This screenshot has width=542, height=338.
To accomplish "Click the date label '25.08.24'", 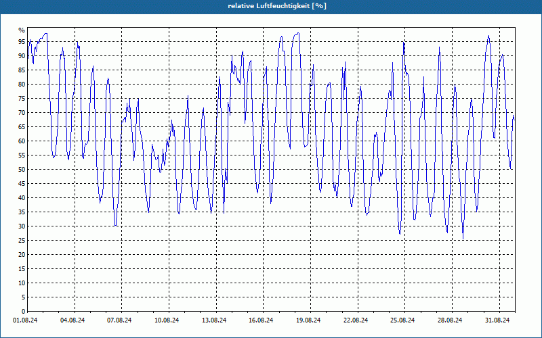I will [x=402, y=320].
